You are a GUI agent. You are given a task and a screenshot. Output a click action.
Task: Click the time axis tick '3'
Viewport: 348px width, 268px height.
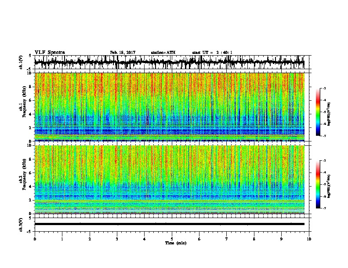(x=117, y=239)
